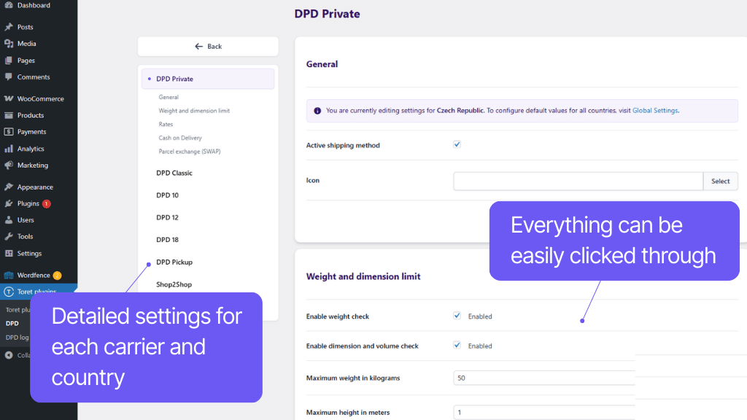Click the Users person icon

click(x=9, y=220)
